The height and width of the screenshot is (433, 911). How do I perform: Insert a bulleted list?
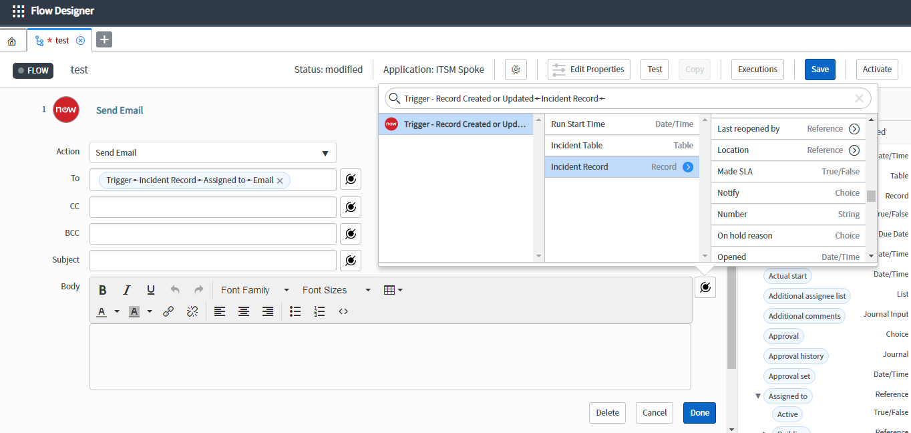tap(295, 311)
